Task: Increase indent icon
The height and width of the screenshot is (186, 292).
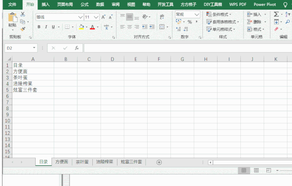Action: (x=152, y=27)
